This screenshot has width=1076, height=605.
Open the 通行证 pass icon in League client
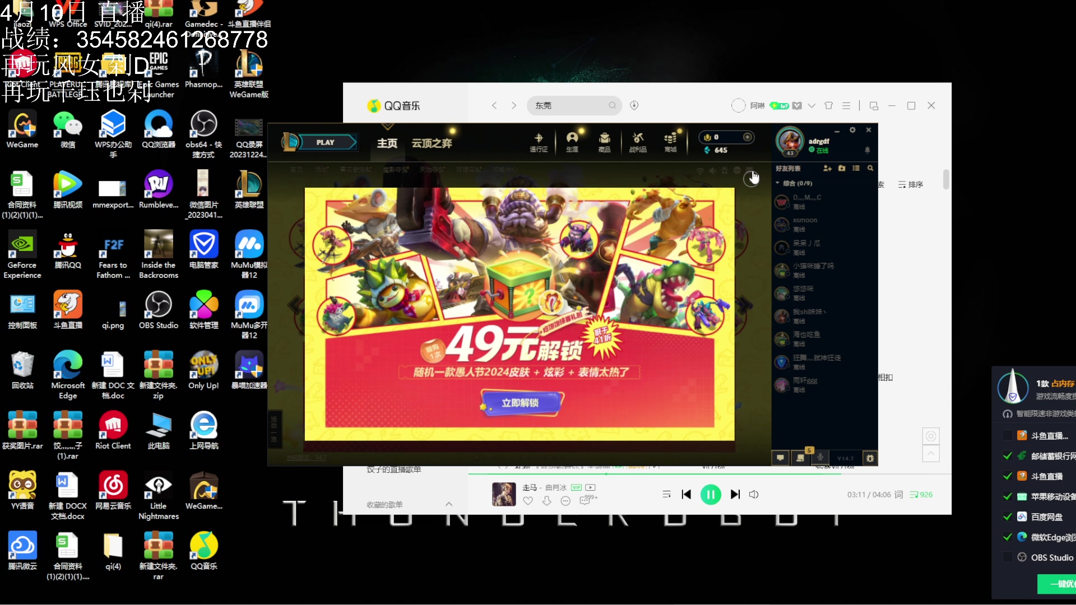pos(539,142)
